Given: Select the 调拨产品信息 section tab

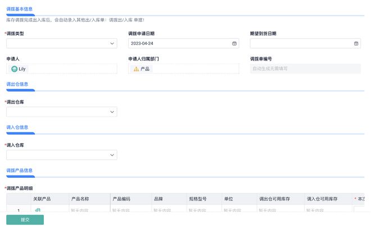Looking at the screenshot, I should click(20, 170).
